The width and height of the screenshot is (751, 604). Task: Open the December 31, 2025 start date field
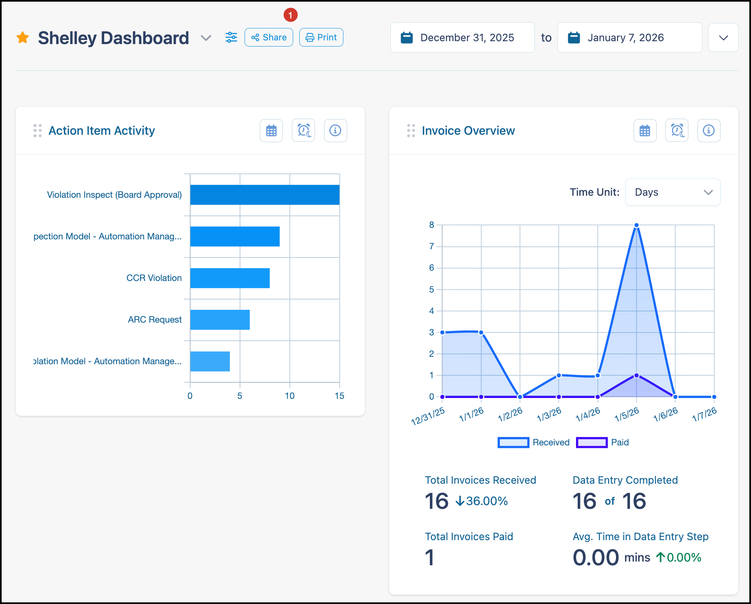[462, 37]
